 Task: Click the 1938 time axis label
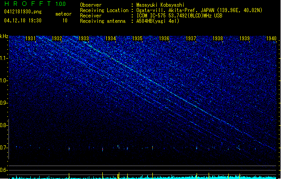tap(218, 38)
